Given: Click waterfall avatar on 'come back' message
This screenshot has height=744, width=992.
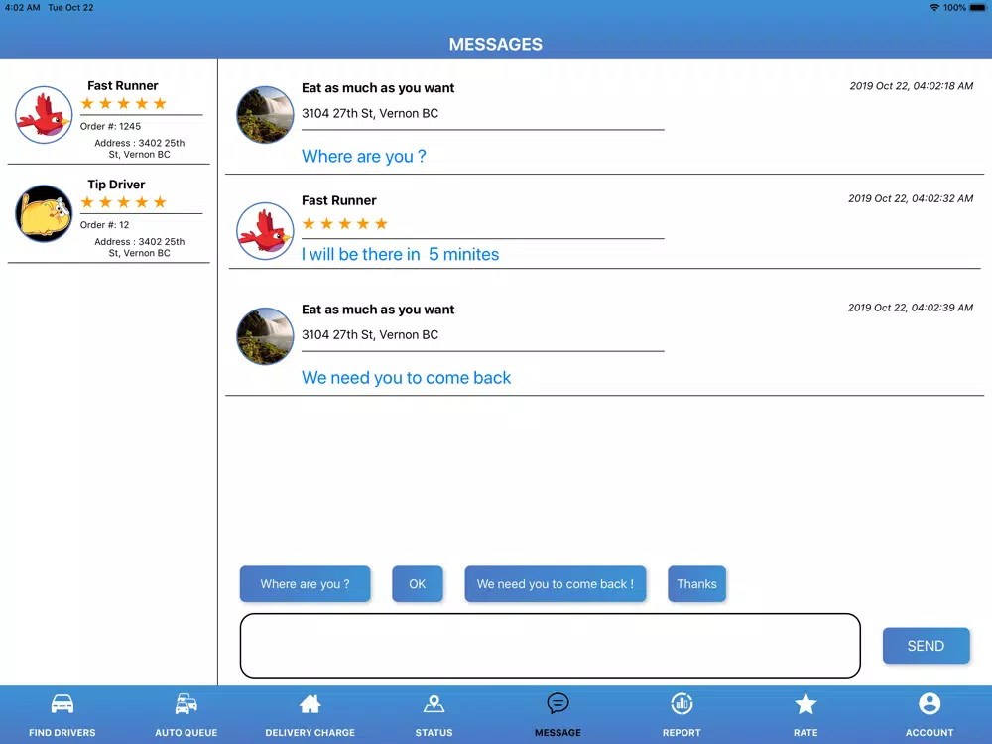Looking at the screenshot, I should point(265,336).
